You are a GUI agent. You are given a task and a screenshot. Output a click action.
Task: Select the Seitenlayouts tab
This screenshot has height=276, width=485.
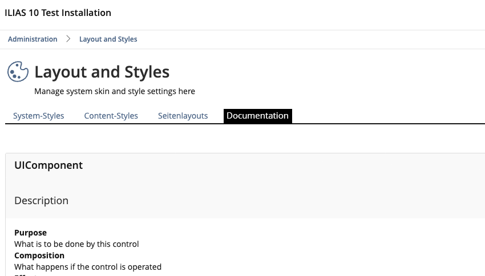[183, 116]
